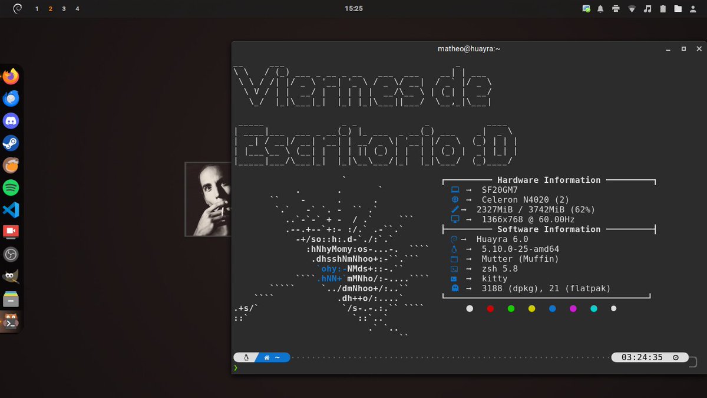Check the battery status icon
Viewport: 707px width, 398px height.
663,8
